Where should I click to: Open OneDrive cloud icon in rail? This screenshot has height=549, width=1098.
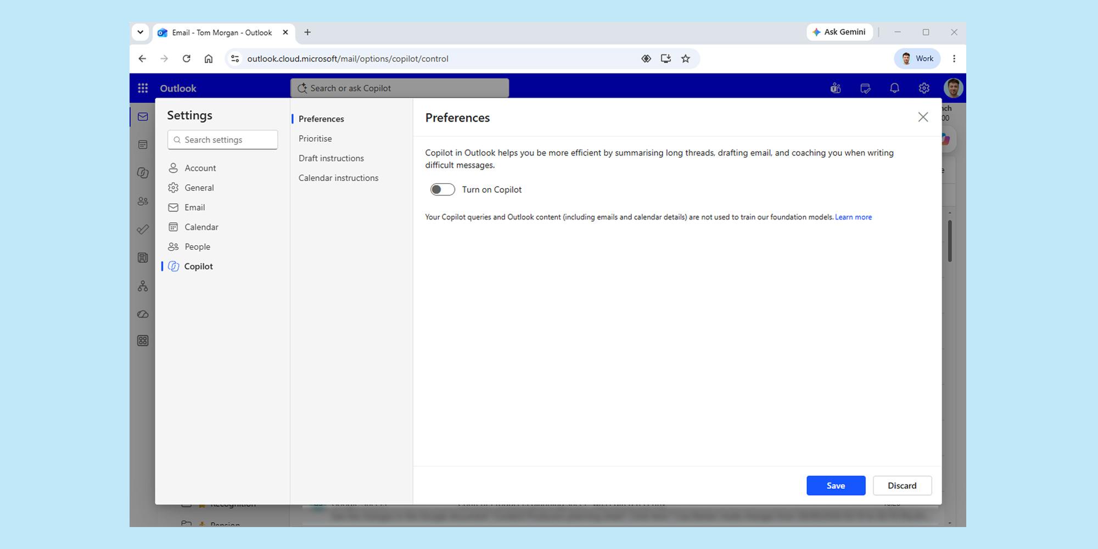tap(143, 314)
